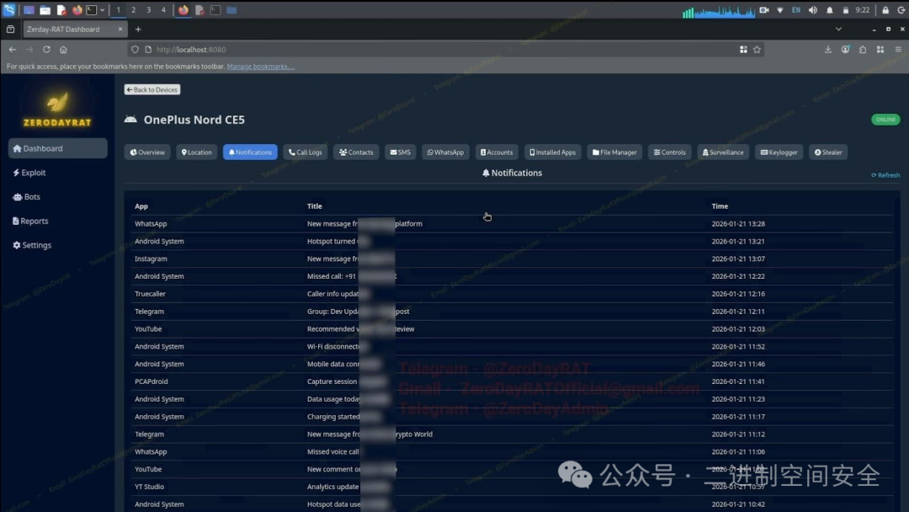Viewport: 909px width, 512px height.
Task: Switch to the Call Logs tab
Action: (x=305, y=152)
